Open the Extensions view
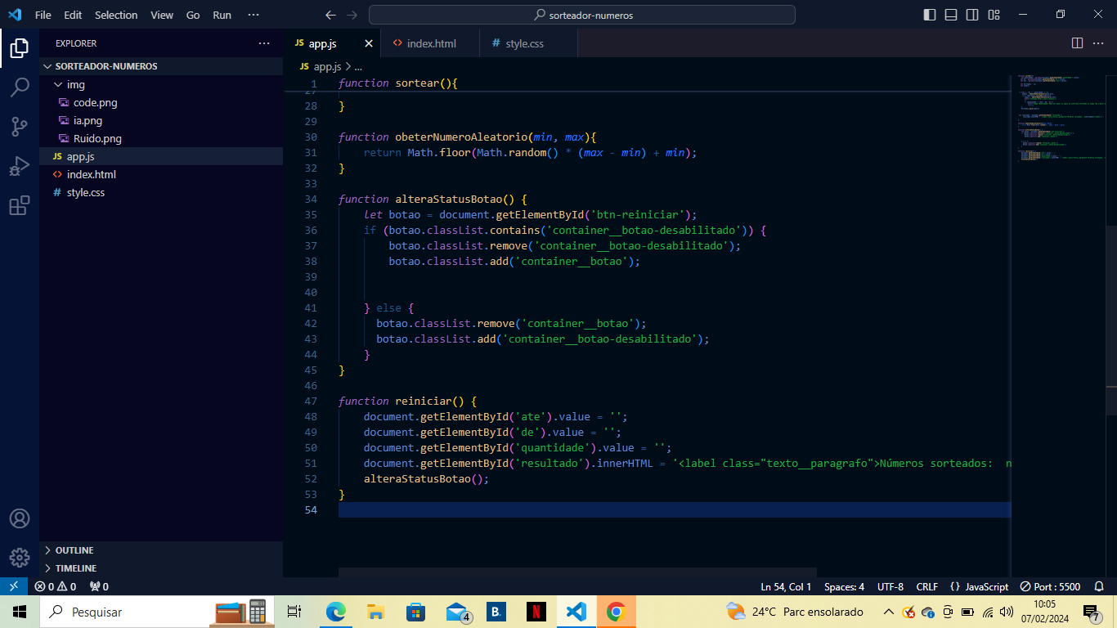 (20, 205)
